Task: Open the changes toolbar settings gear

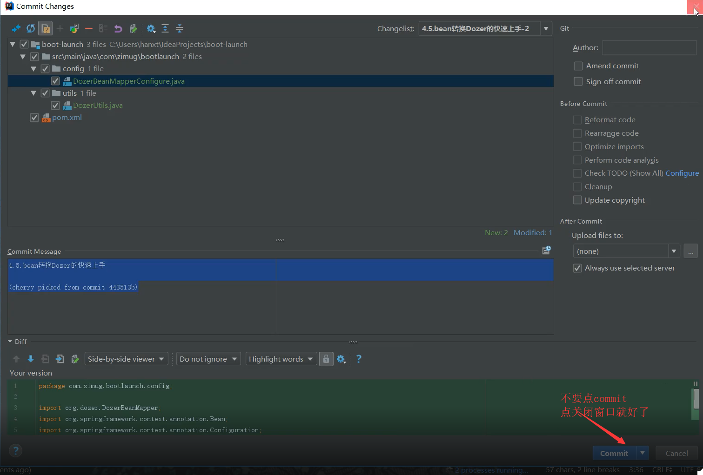Action: (x=151, y=29)
